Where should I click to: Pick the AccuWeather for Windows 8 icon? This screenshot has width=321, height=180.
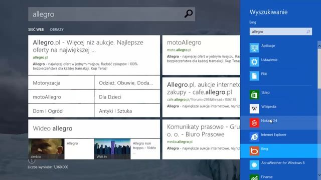tap(254, 165)
